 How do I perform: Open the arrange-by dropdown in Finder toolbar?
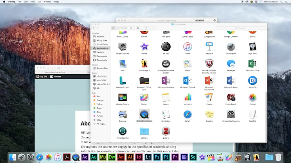click(132, 28)
